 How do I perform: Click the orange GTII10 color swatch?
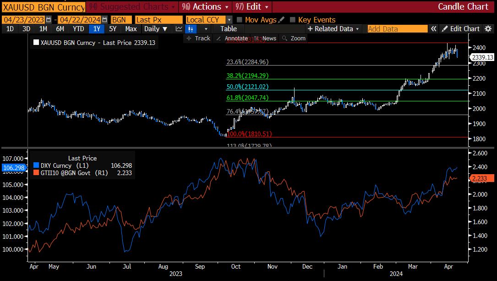tap(36, 172)
